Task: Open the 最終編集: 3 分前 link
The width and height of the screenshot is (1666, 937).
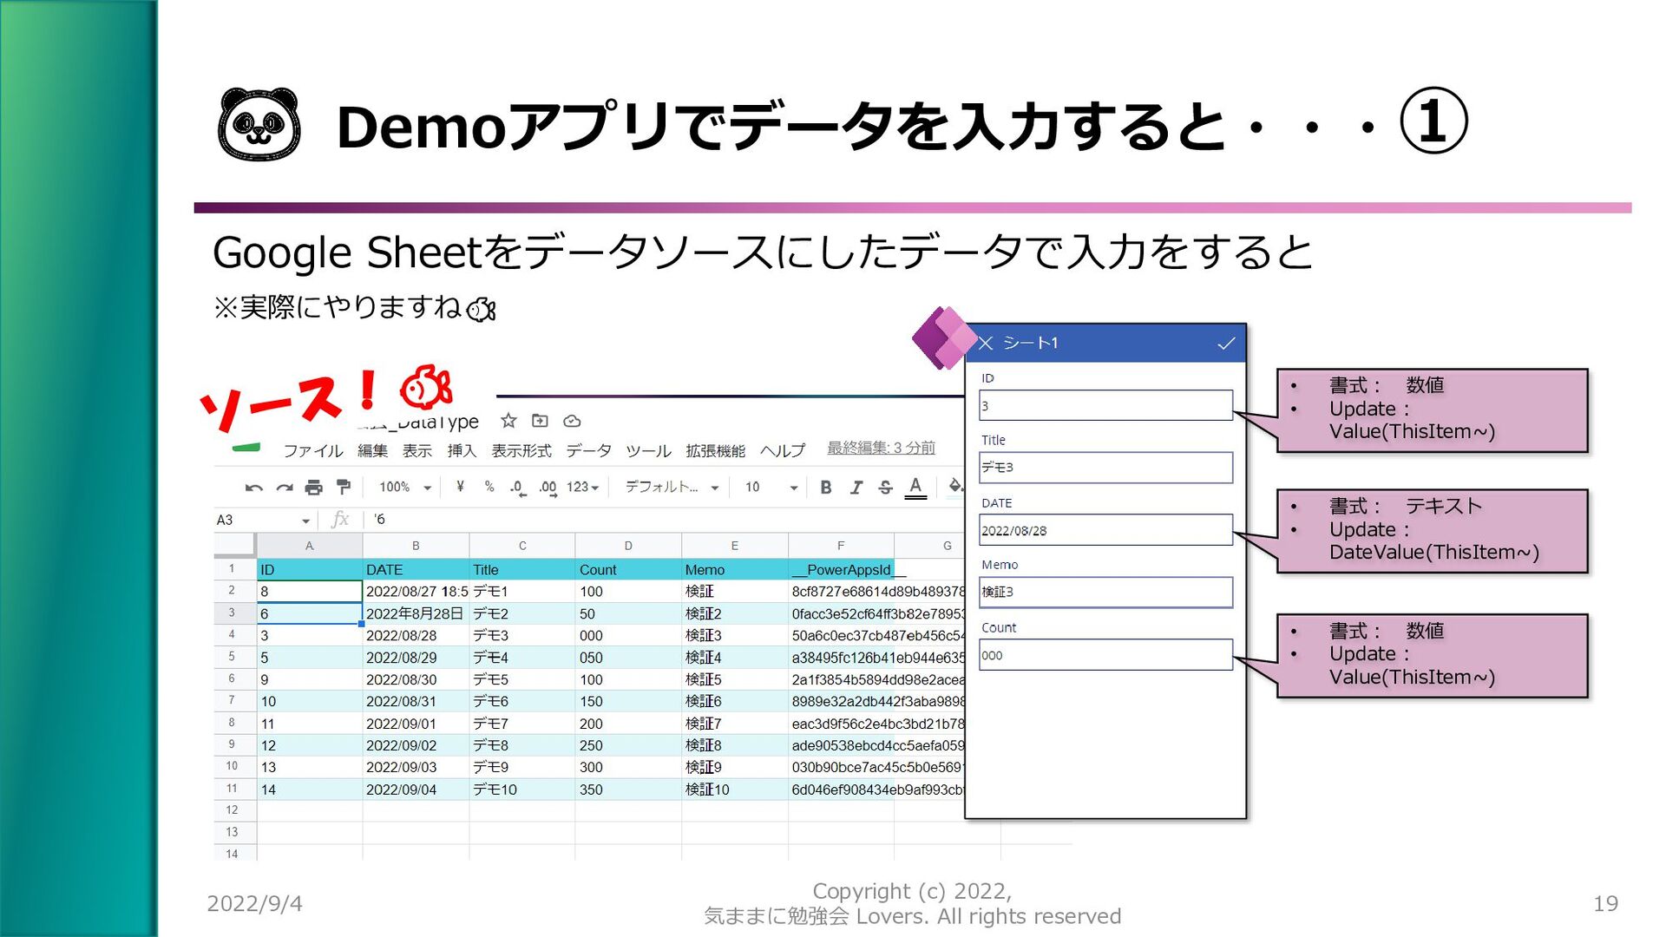Action: point(881,448)
